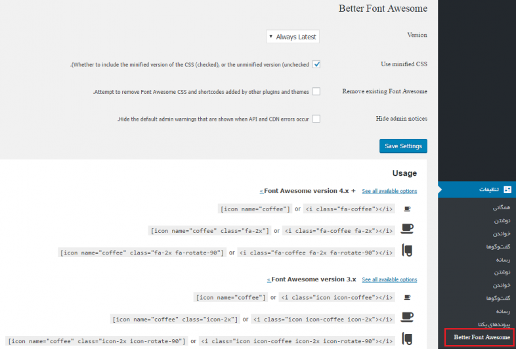Click the small coffee icon under version 3.x

[x=407, y=297]
